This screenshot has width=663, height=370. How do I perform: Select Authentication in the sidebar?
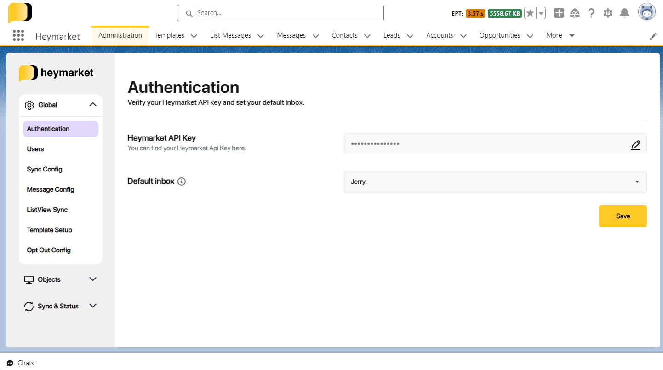[x=61, y=129]
